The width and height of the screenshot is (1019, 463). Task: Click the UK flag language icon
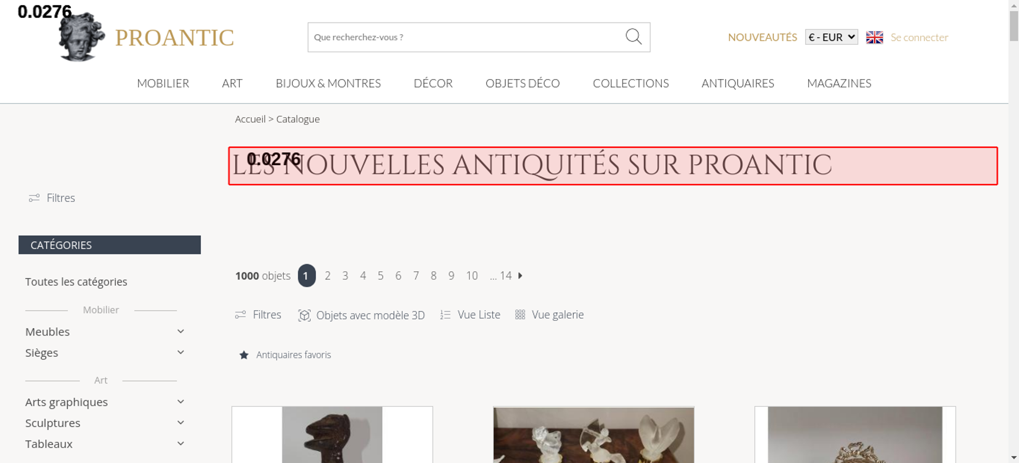[874, 37]
